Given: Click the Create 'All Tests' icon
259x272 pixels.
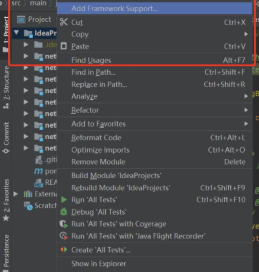Looking at the screenshot, I should pos(64,250).
